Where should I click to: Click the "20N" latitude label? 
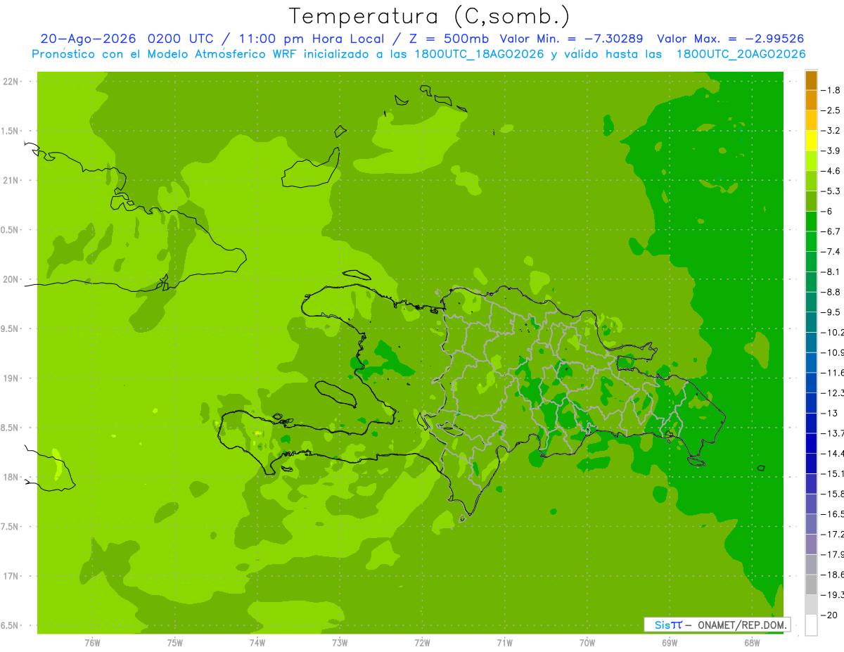(11, 279)
